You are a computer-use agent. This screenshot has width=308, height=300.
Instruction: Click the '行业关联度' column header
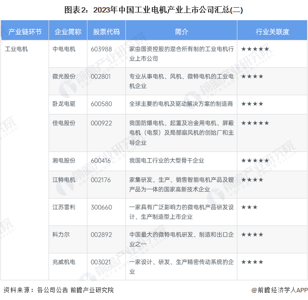click(x=272, y=31)
